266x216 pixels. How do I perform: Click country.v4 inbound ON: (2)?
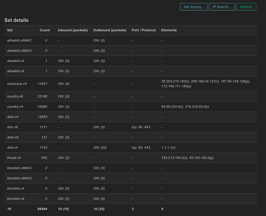(x=64, y=106)
